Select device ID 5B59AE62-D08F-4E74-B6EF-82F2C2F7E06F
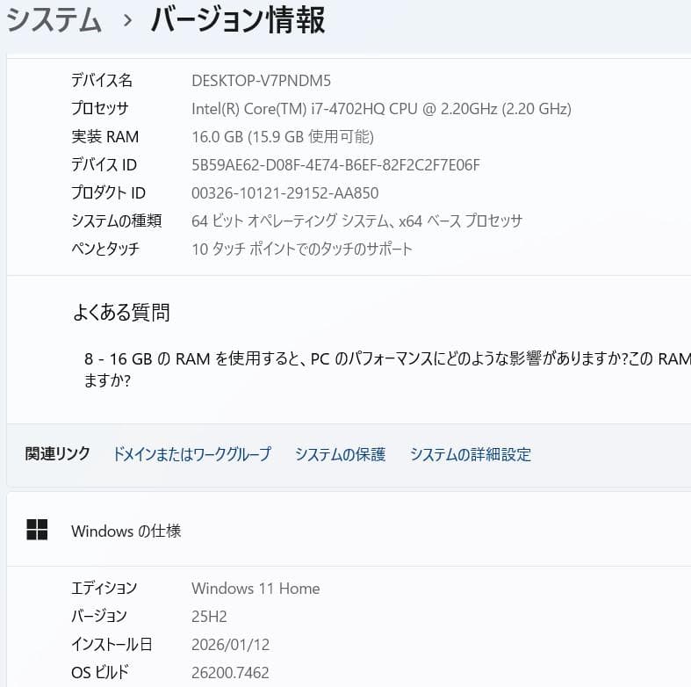This screenshot has width=691, height=687. coord(335,165)
